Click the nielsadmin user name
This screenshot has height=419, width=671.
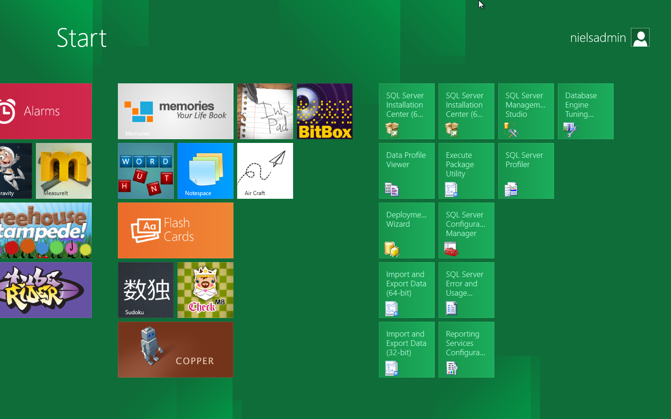(598, 38)
